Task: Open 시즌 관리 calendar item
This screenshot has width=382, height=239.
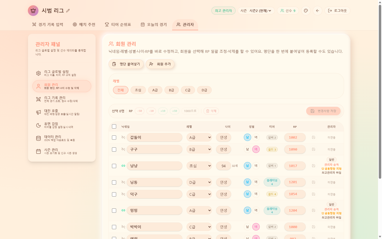Action: (62, 151)
